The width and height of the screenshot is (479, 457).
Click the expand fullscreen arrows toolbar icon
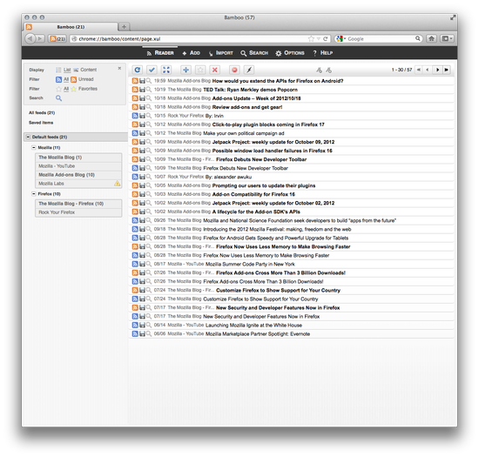pos(165,70)
